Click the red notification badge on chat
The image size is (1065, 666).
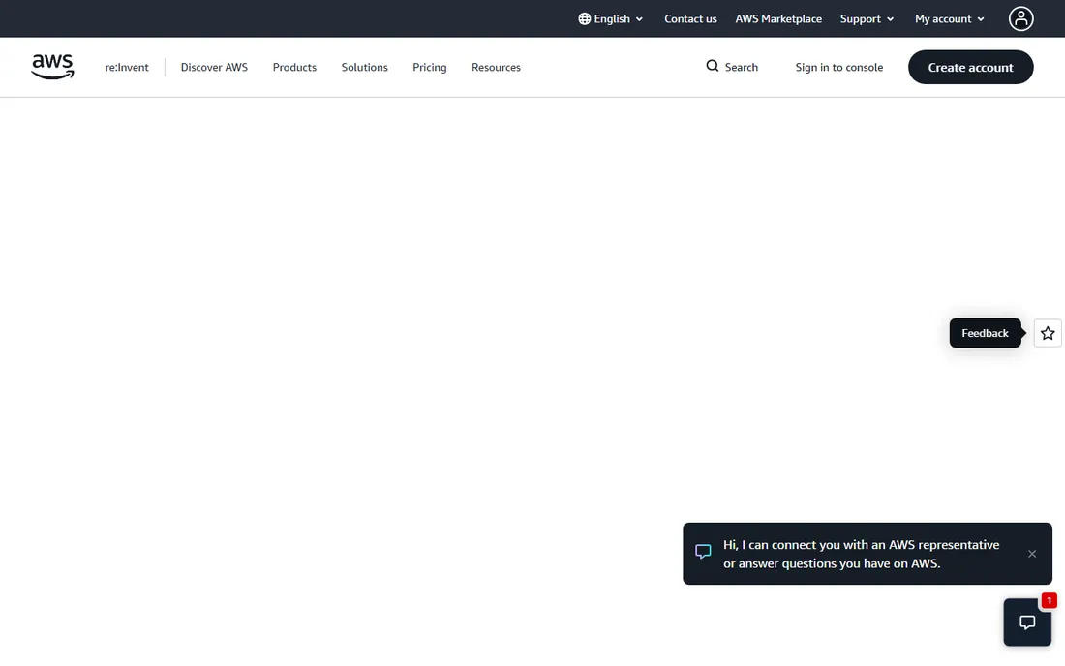tap(1049, 601)
